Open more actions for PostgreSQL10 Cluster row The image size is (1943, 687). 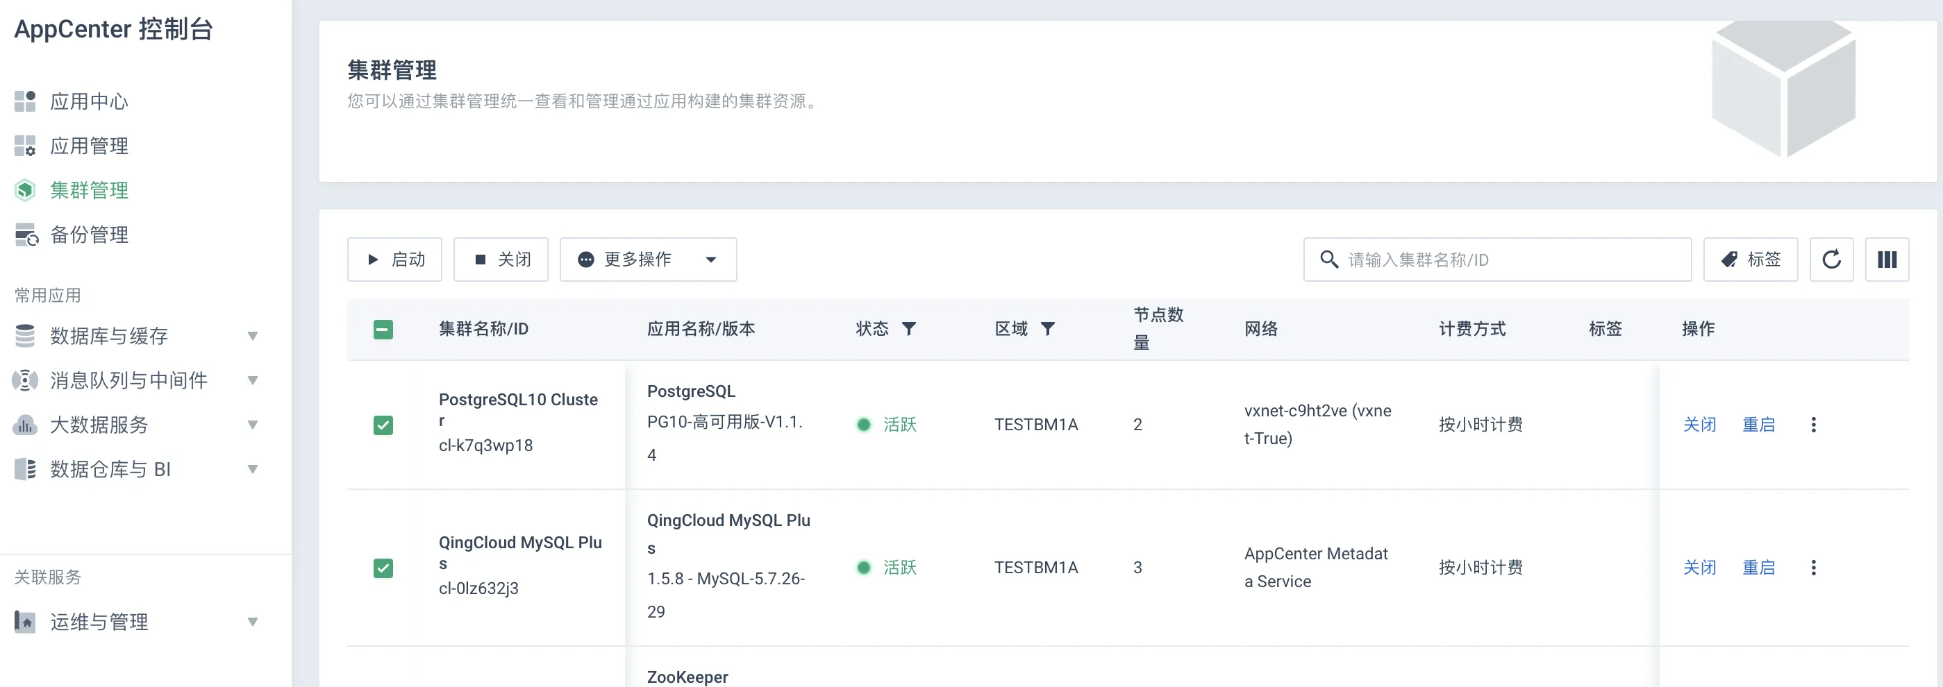(x=1813, y=425)
